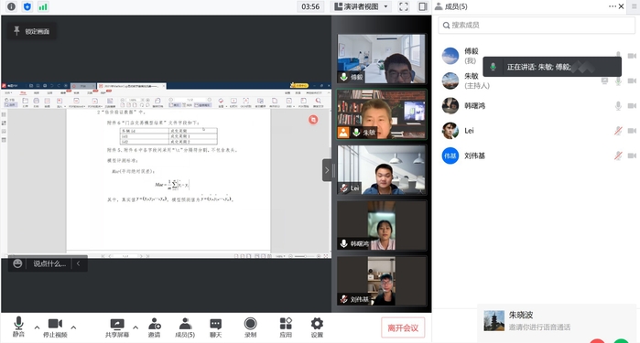
Task: Open the presenter view layout dropdown
Action: [x=361, y=6]
